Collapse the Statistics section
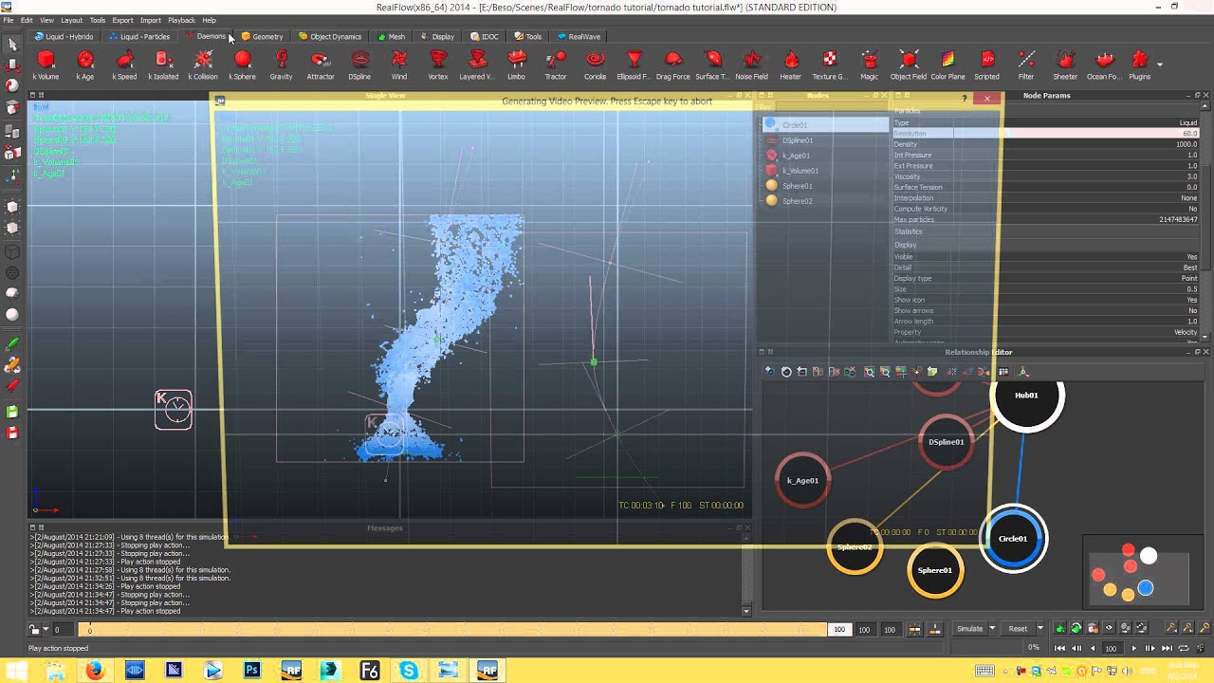Viewport: 1214px width, 683px height. (909, 231)
